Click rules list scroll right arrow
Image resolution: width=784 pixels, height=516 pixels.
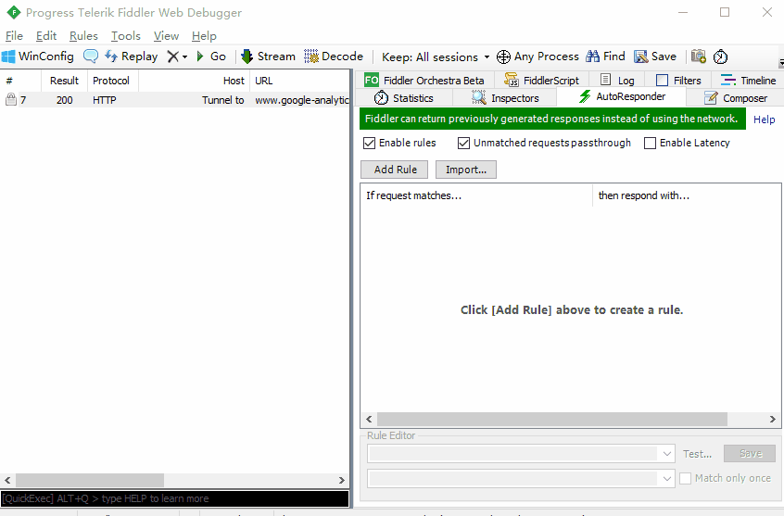[773, 419]
